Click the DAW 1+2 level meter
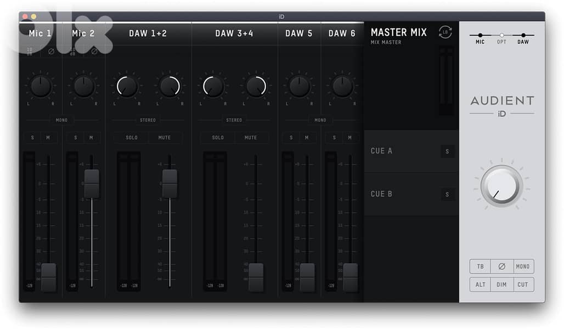This screenshot has width=564, height=329. (x=129, y=221)
